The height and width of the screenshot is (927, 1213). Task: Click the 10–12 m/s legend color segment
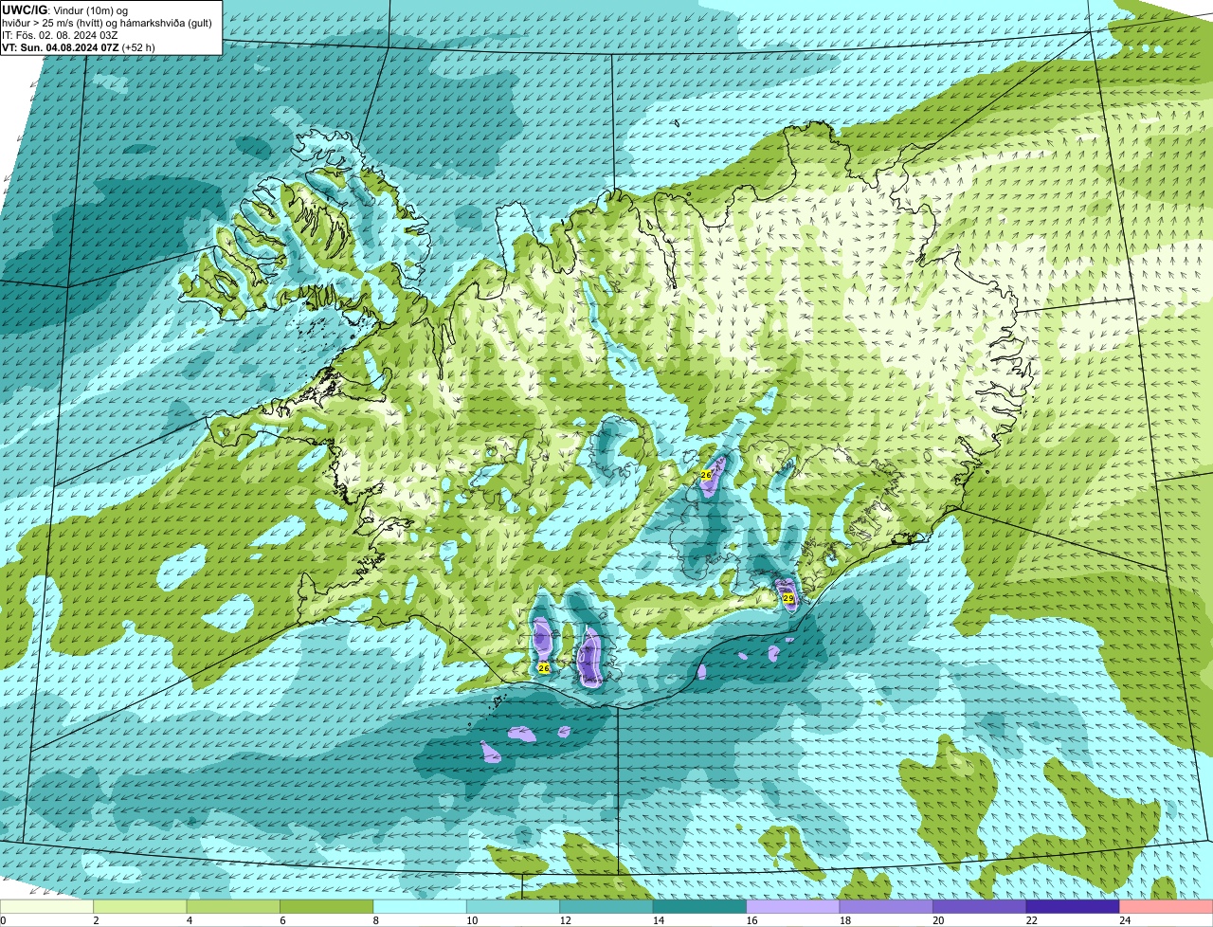[x=514, y=907]
